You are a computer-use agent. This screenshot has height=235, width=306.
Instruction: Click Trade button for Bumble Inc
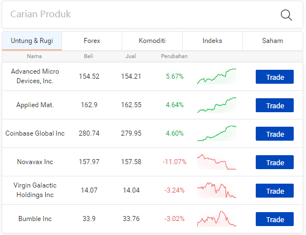click(x=275, y=219)
